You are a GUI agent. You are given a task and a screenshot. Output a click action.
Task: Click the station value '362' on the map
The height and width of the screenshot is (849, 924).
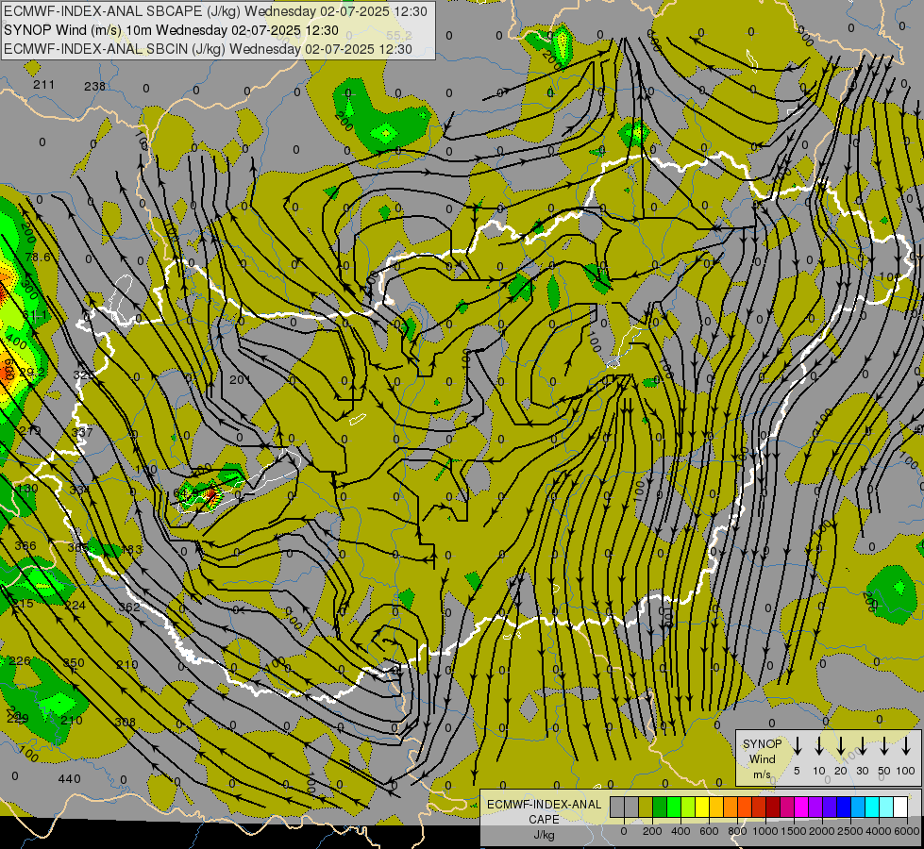pos(129,608)
